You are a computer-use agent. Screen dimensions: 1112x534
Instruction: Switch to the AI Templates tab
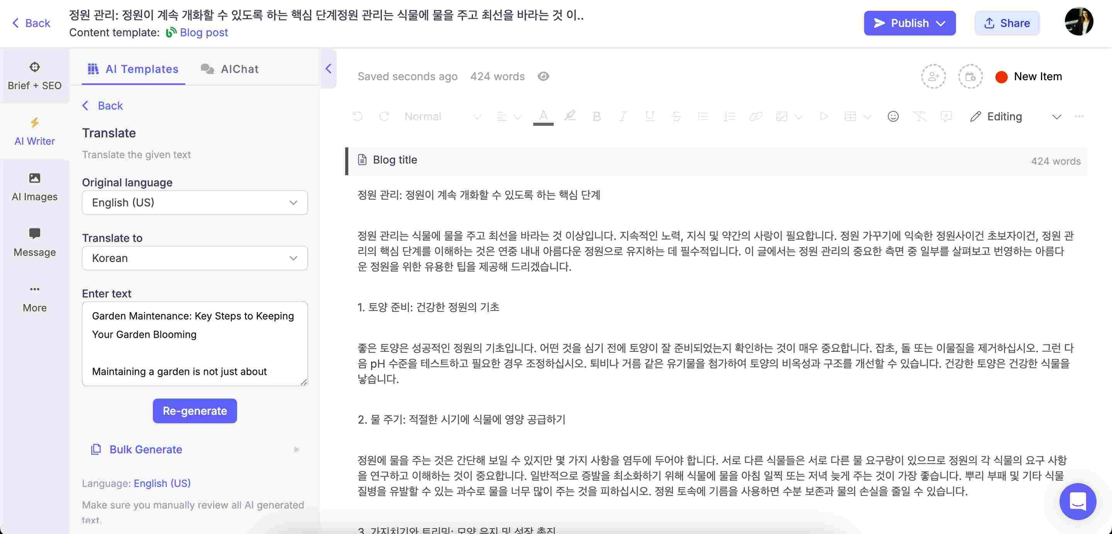tap(133, 69)
